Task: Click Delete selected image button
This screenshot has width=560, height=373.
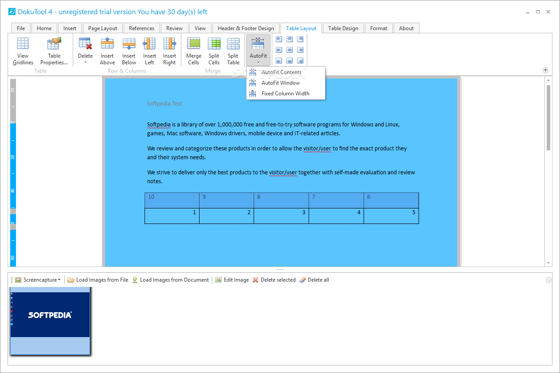Action: click(274, 280)
